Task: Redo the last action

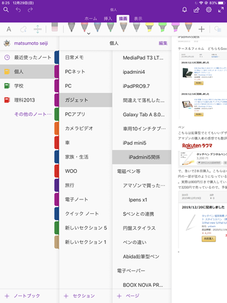Action: click(30, 9)
